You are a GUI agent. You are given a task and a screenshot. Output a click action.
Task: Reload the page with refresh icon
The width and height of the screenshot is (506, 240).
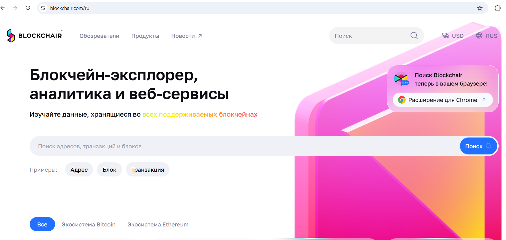coord(28,8)
